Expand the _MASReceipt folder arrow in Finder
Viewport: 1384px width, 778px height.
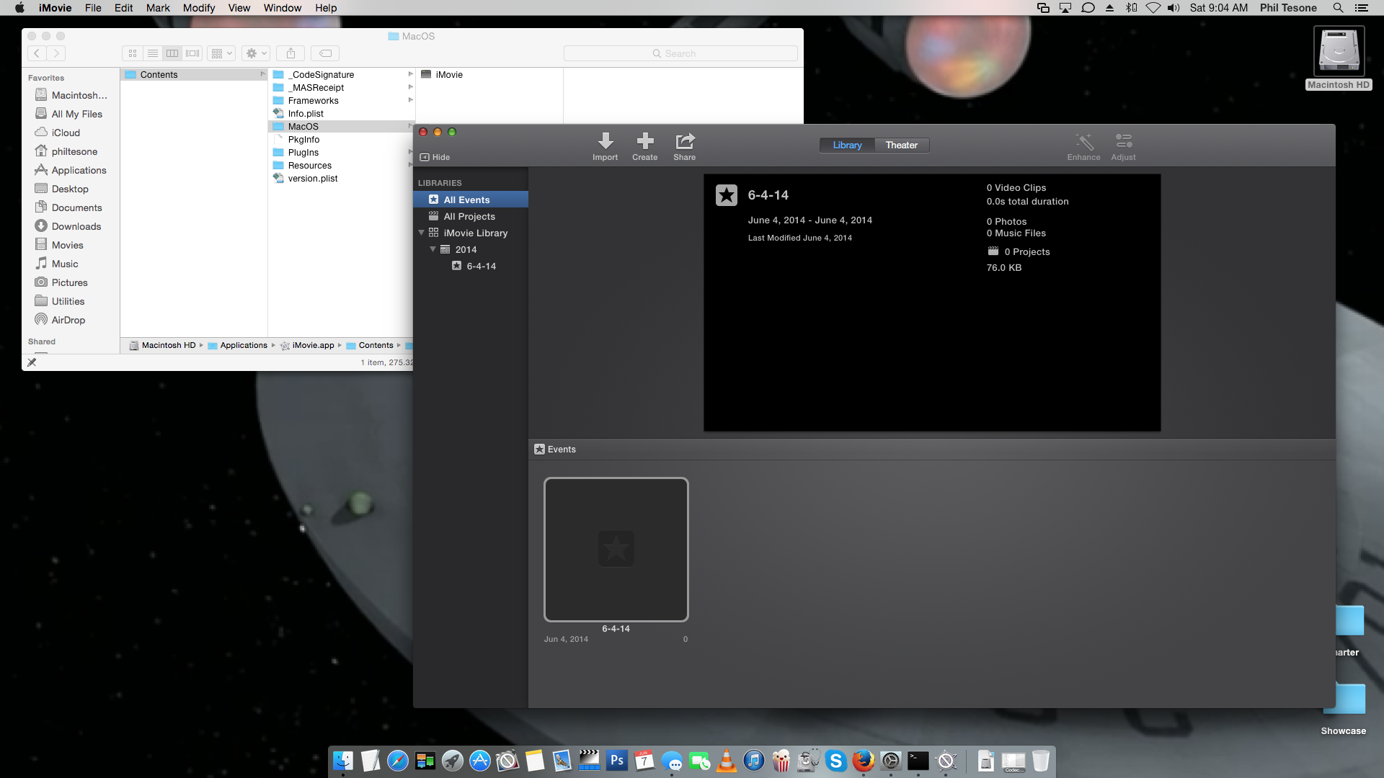410,87
